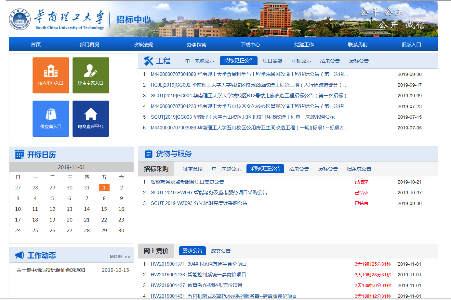Image resolution: width=451 pixels, height=300 pixels.
Task: Open 下载中心 navigation item
Action: click(x=250, y=44)
